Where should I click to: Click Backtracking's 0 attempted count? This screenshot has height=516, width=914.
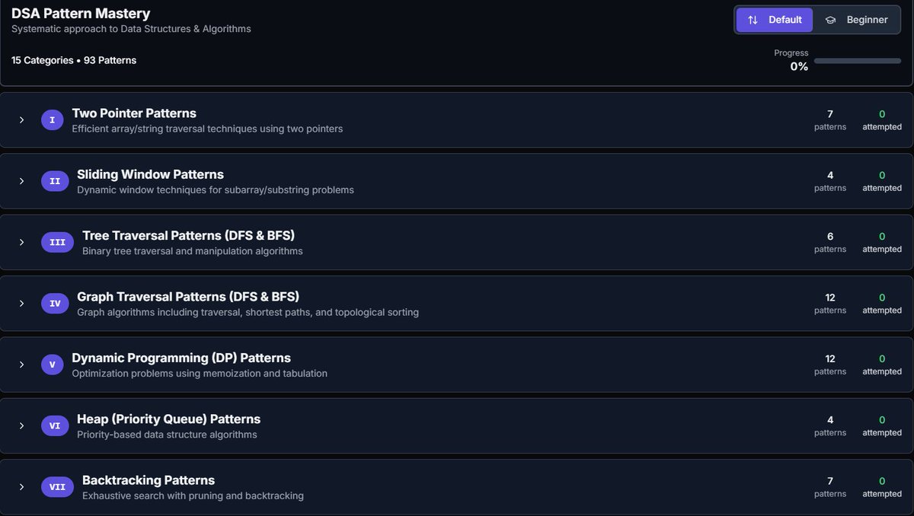click(x=882, y=487)
